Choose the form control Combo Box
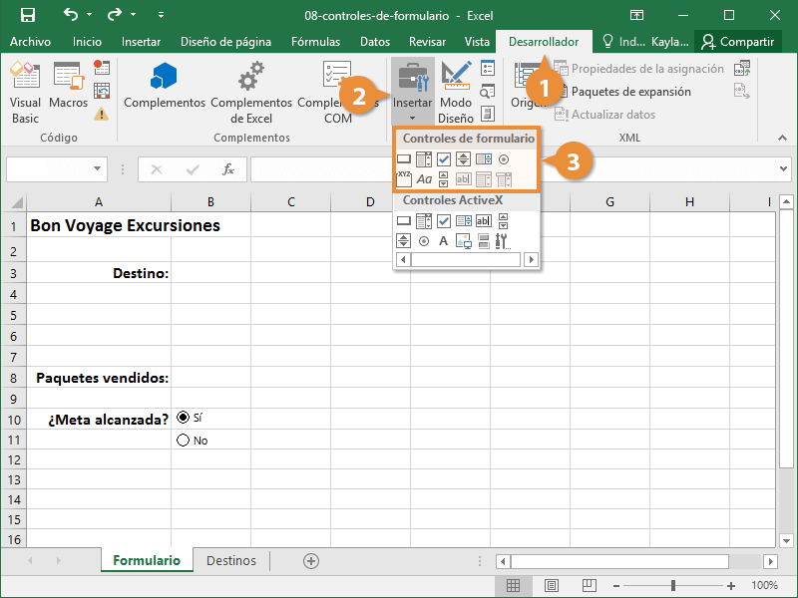798x598 pixels. coord(423,159)
